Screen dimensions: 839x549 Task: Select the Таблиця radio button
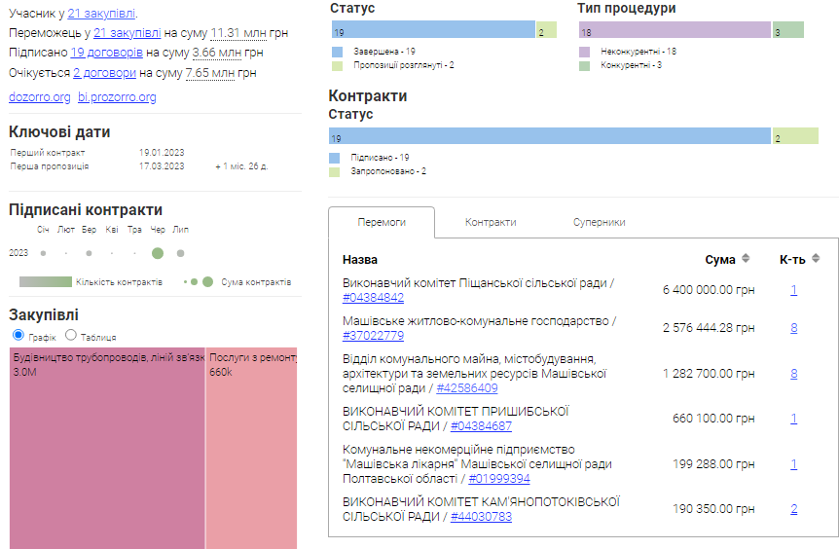click(x=71, y=336)
